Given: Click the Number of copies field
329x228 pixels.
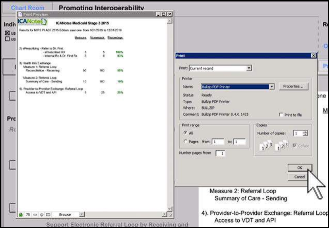Looking at the screenshot, I should click(298, 133).
